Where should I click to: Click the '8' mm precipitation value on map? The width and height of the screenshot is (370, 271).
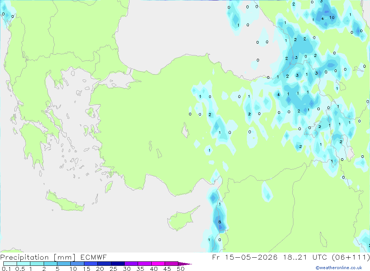click(x=220, y=222)
